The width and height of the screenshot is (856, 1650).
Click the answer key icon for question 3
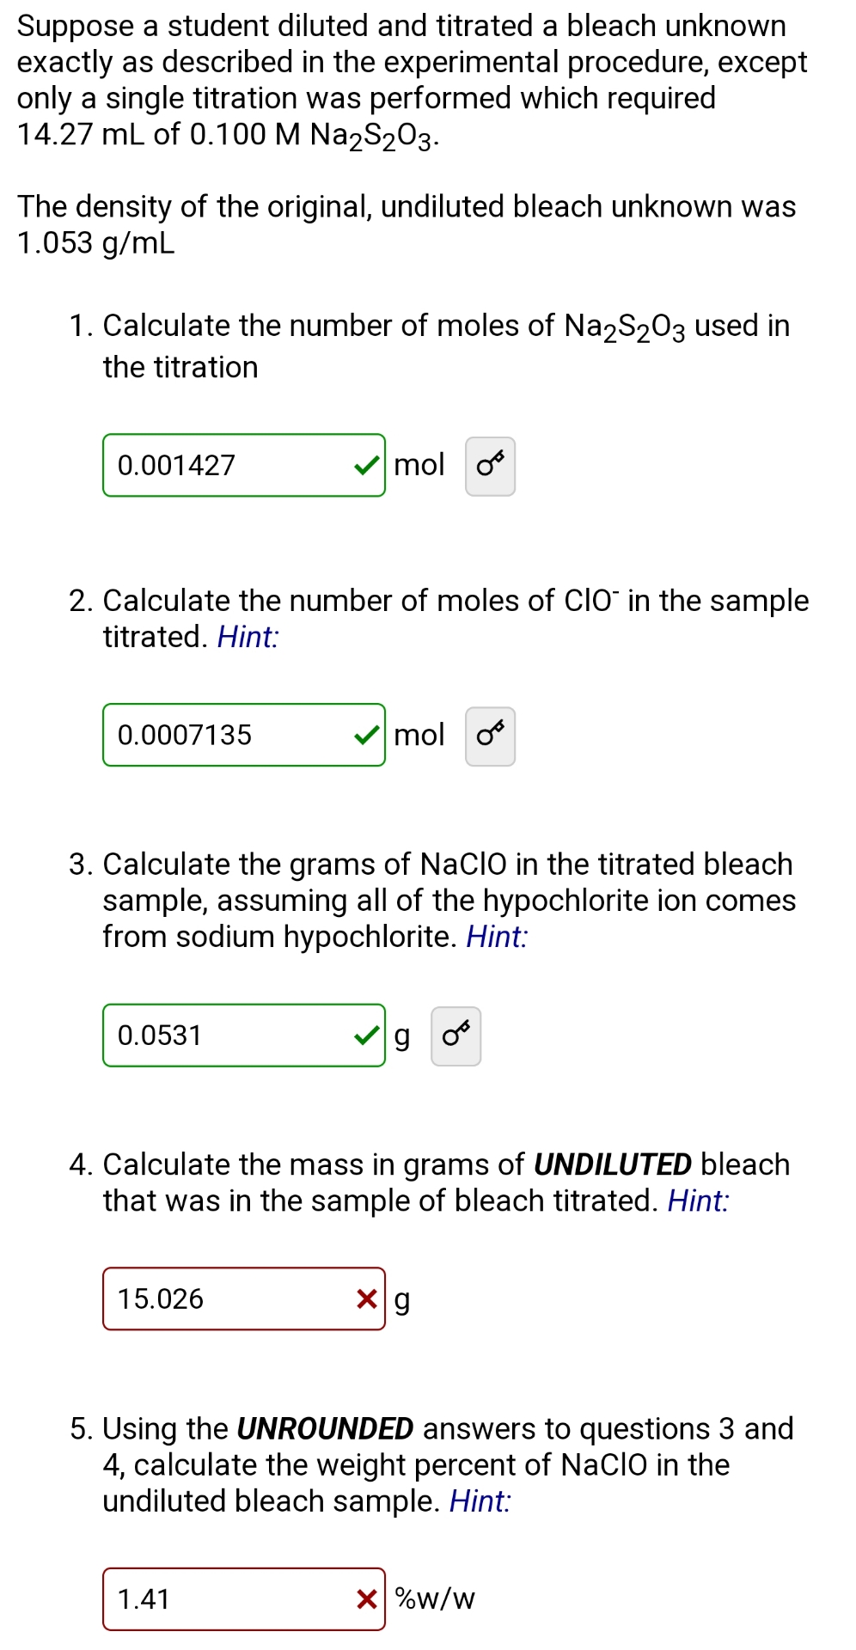pos(456,1036)
